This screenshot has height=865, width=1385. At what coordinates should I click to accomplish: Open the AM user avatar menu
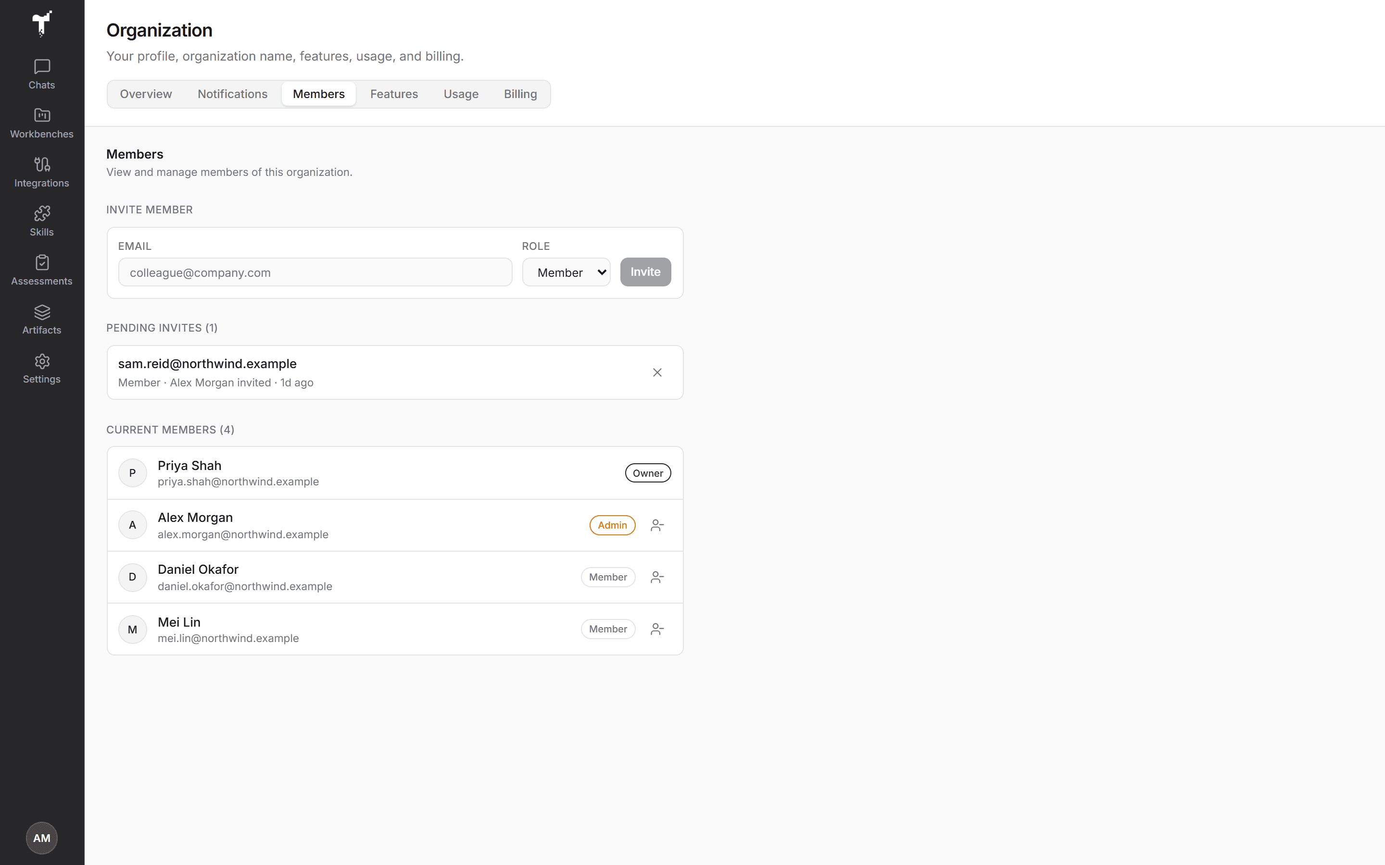[x=42, y=838]
